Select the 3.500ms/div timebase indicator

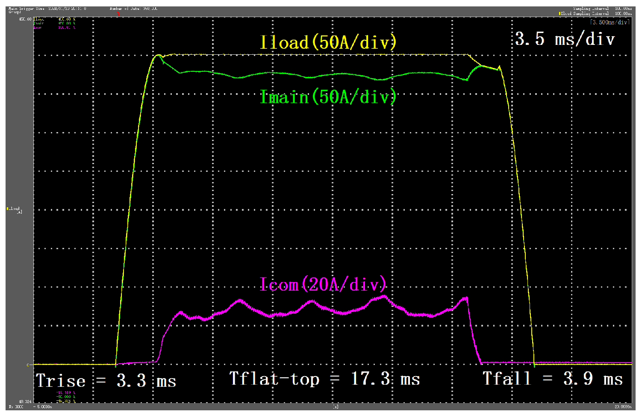(x=610, y=21)
